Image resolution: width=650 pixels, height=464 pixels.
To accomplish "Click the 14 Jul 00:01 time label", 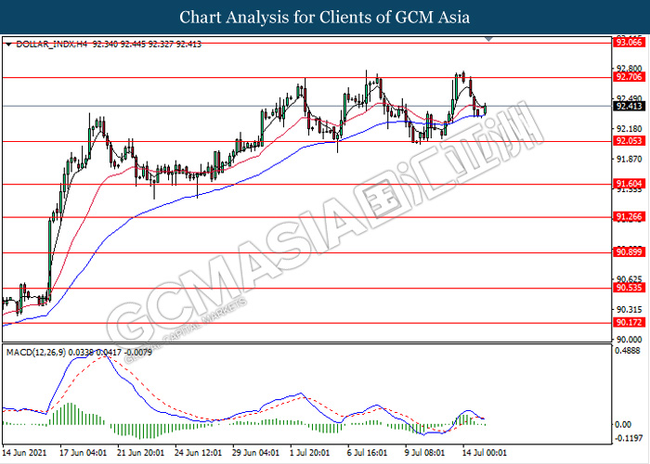I will click(x=484, y=453).
